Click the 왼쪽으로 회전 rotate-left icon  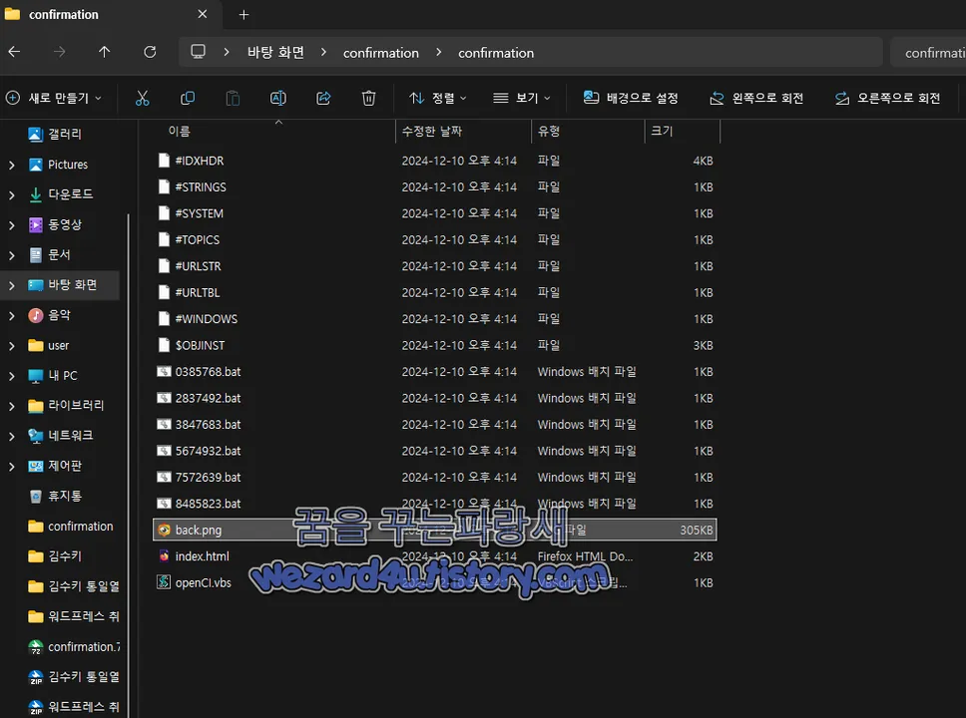point(717,98)
